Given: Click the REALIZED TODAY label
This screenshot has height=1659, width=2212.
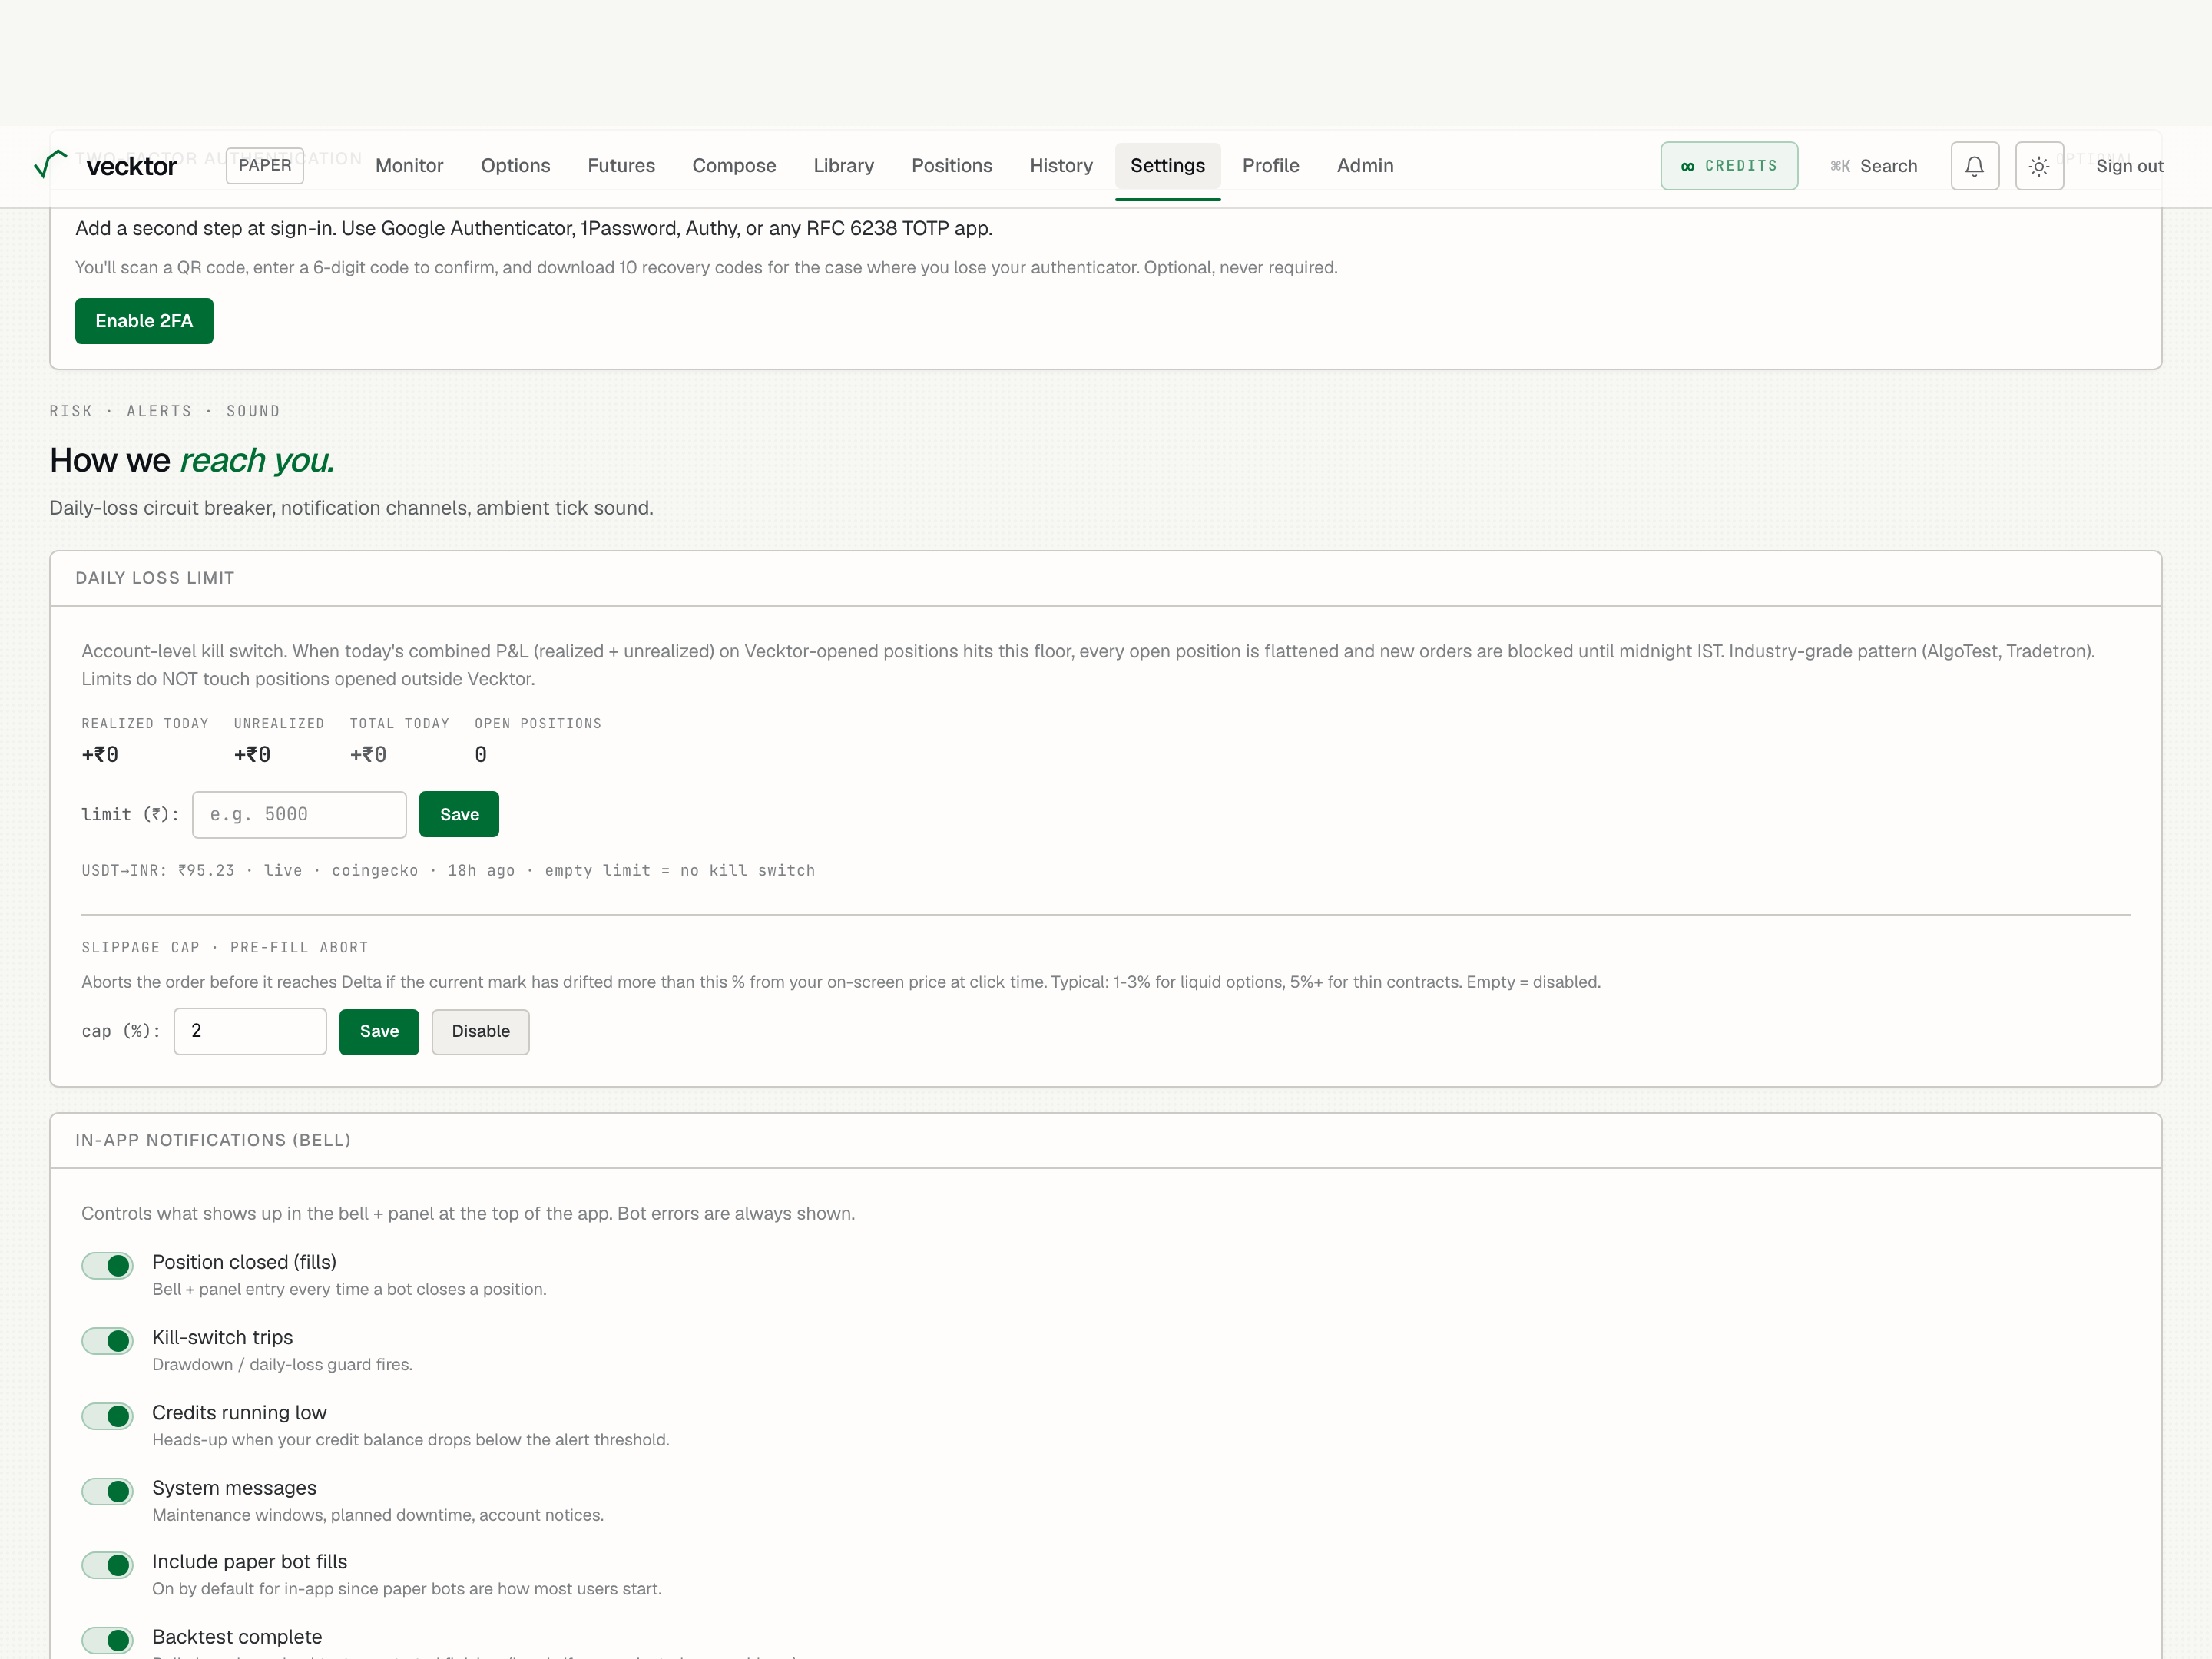Looking at the screenshot, I should coord(145,724).
